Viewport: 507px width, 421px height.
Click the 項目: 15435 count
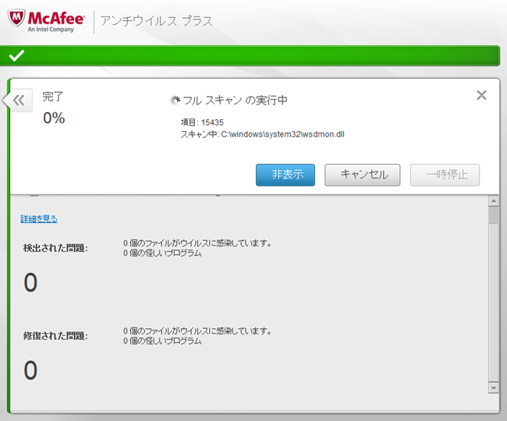202,122
